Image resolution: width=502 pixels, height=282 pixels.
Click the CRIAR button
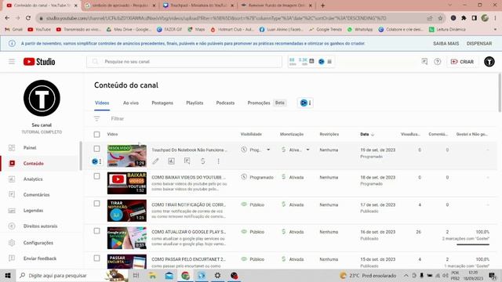click(x=462, y=62)
